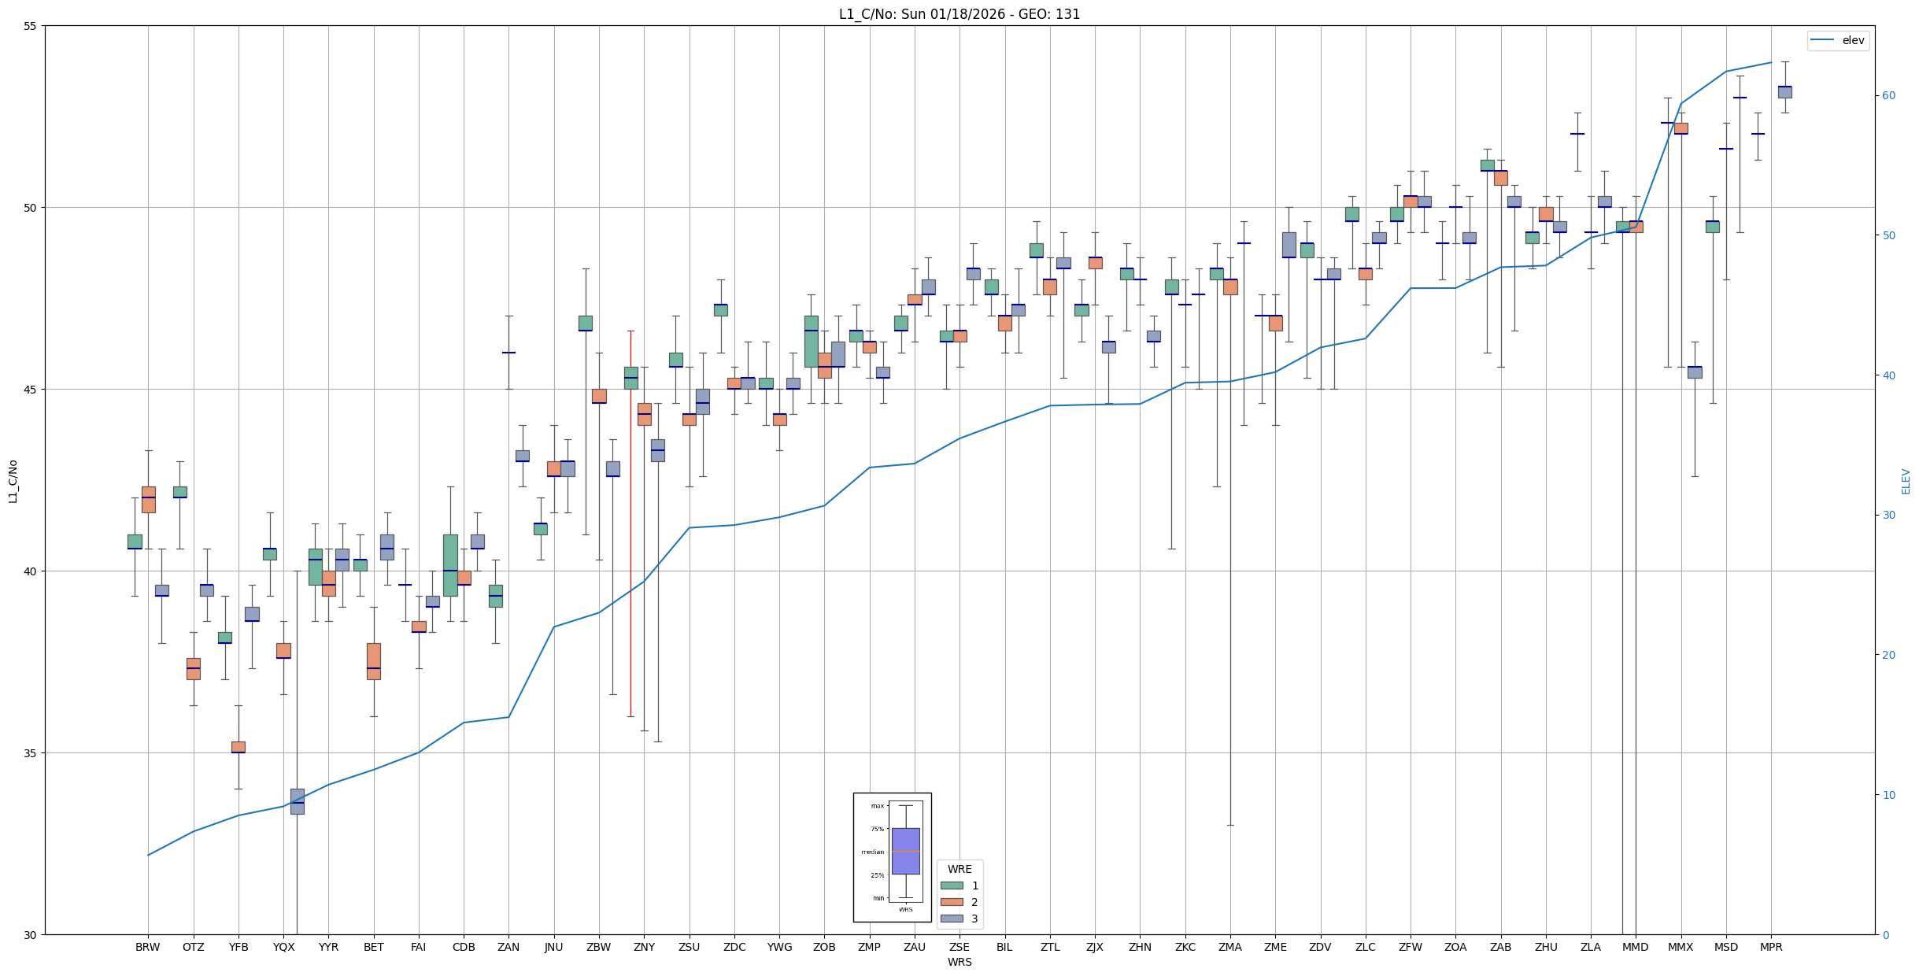1919x976 pixels.
Task: Click the L1_C/No y-axis title
Action: click(13, 481)
